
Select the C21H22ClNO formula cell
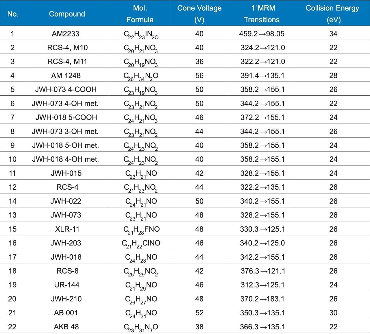(x=141, y=243)
